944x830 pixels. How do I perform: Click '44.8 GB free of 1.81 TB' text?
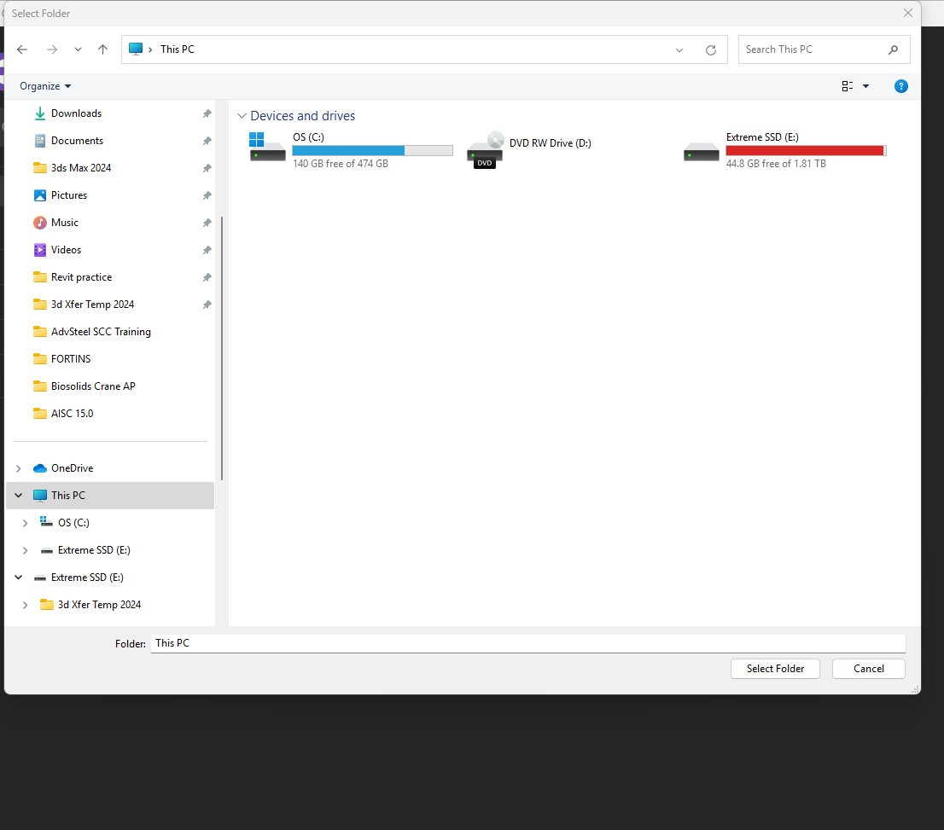775,164
